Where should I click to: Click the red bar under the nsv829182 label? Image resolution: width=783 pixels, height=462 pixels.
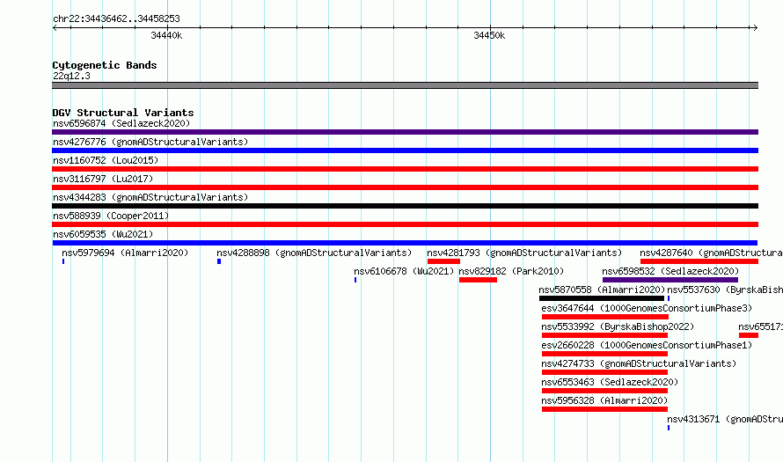tap(478, 280)
